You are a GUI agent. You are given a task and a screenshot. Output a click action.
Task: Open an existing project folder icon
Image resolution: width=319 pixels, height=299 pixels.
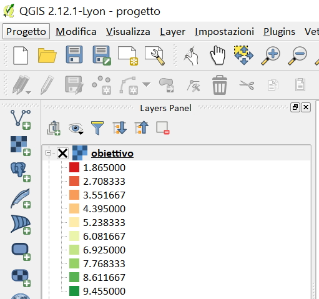[47, 56]
